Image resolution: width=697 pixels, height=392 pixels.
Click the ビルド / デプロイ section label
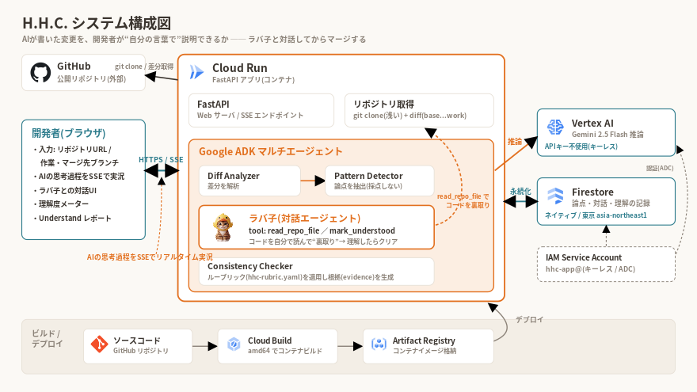(47, 338)
